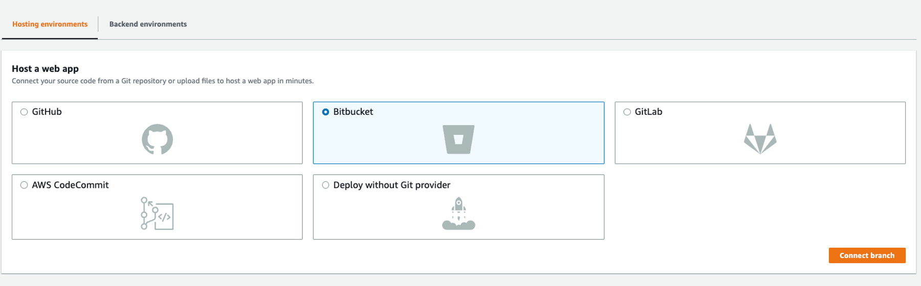Click the GitLab fox logo icon
The width and height of the screenshot is (921, 286).
pyautogui.click(x=760, y=139)
